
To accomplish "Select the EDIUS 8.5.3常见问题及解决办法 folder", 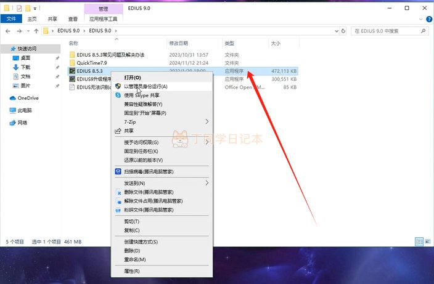I will click(x=110, y=55).
